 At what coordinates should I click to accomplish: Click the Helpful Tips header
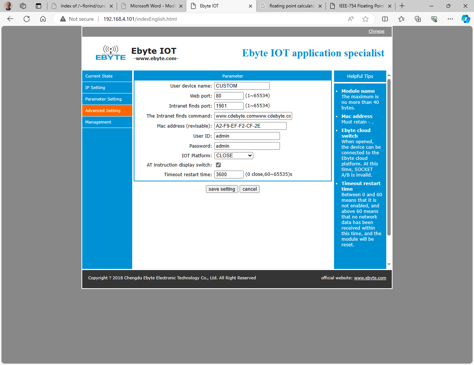[360, 76]
